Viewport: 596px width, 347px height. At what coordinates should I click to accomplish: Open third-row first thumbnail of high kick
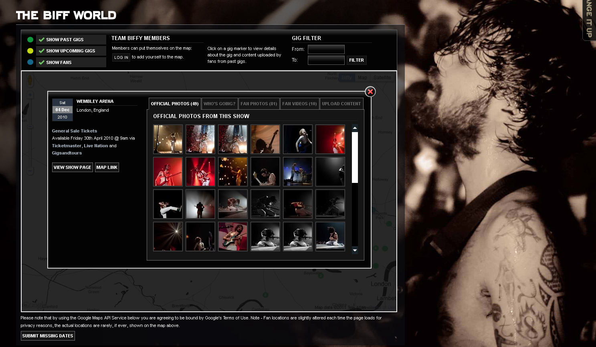pos(168,204)
